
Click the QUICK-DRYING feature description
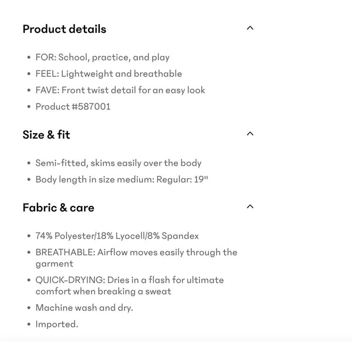(x=129, y=286)
